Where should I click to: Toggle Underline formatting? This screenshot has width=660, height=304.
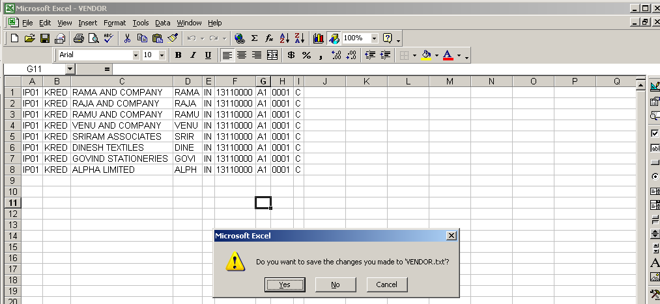[208, 55]
